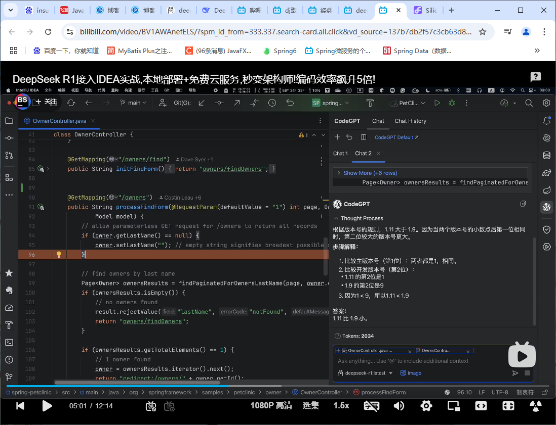This screenshot has height=425, width=556.
Task: Mute the video volume
Action: click(x=399, y=405)
